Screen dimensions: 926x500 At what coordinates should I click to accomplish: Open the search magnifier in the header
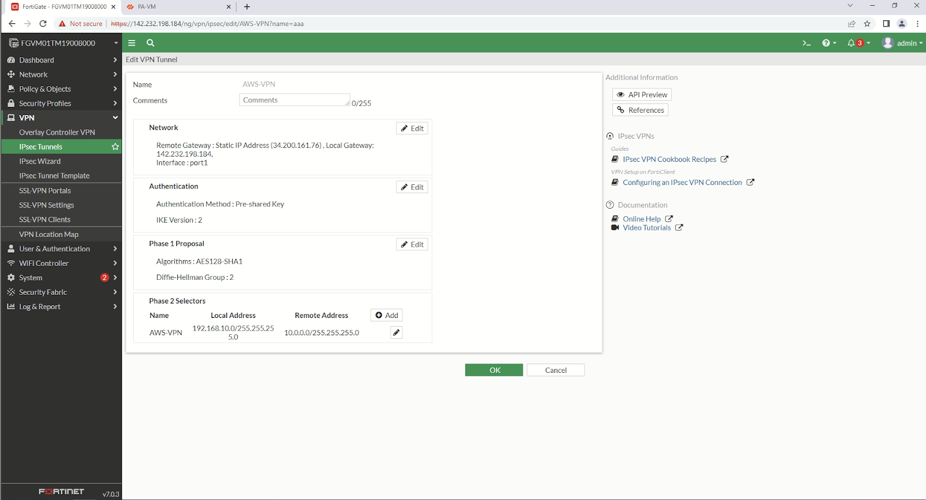pos(150,43)
